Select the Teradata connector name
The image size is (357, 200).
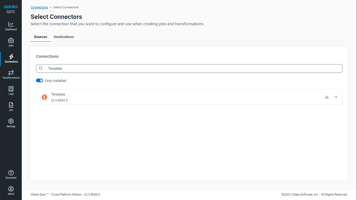click(x=58, y=94)
